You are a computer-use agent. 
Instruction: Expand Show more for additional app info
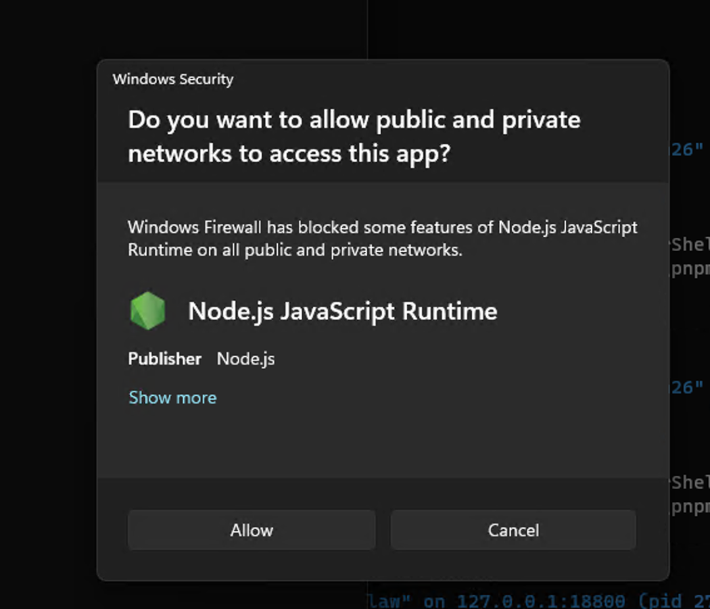pos(172,397)
